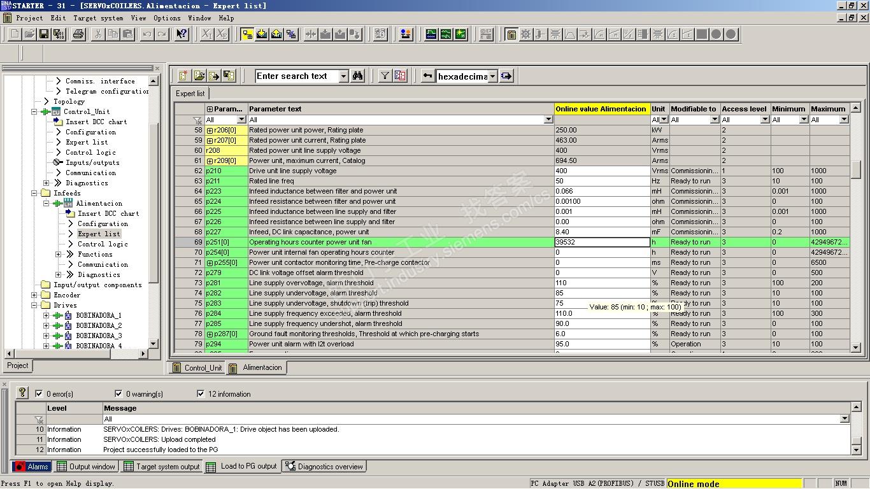This screenshot has width=870, height=489.
Task: Click the funnel filter icon
Action: point(385,76)
